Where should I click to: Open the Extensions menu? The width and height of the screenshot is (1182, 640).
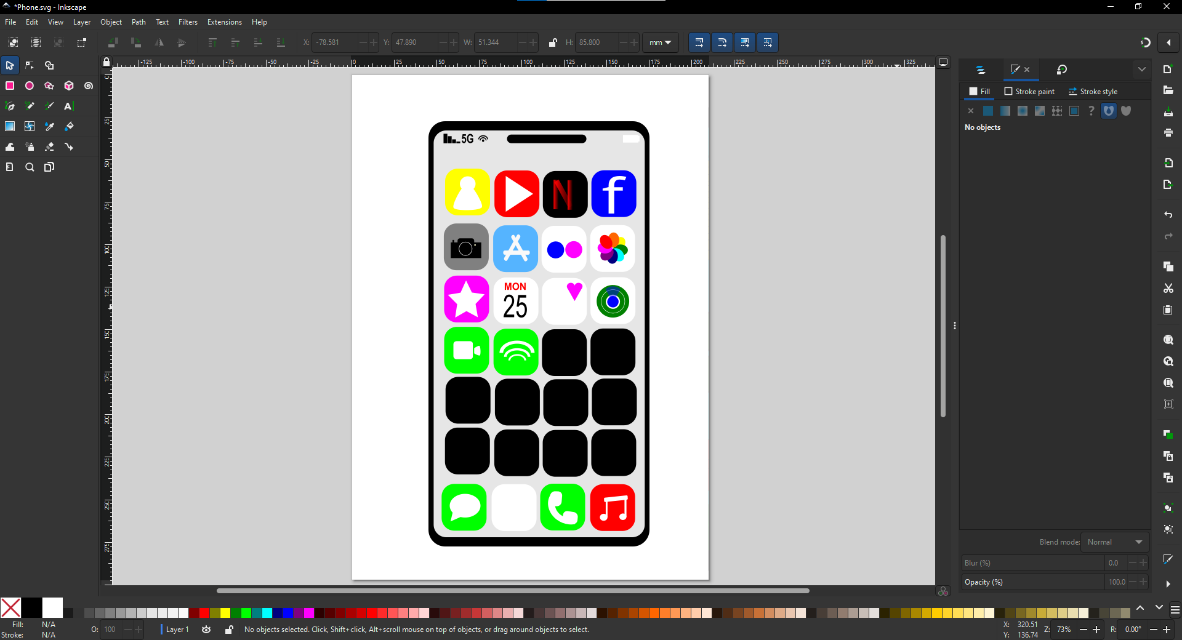coord(224,22)
